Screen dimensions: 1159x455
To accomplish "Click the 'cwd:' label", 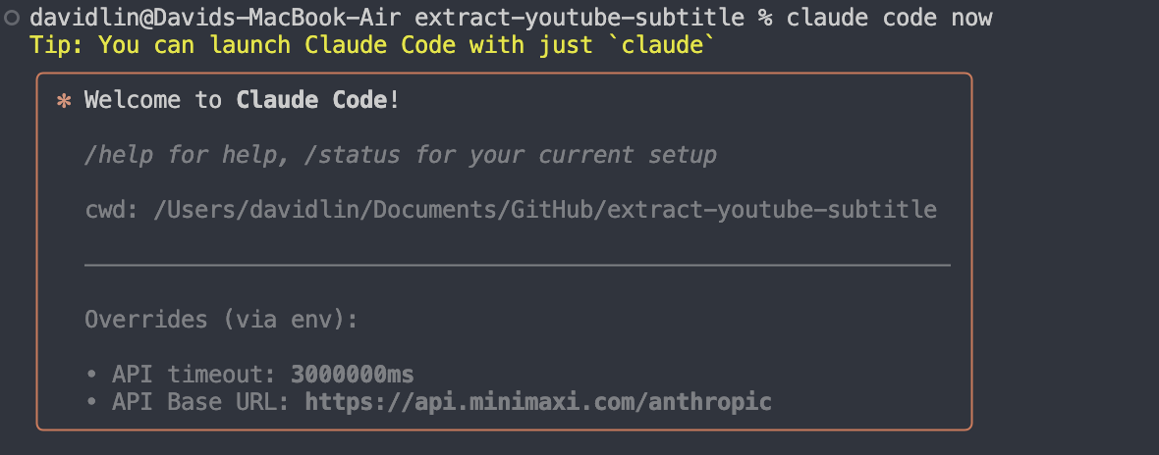I will pos(111,210).
